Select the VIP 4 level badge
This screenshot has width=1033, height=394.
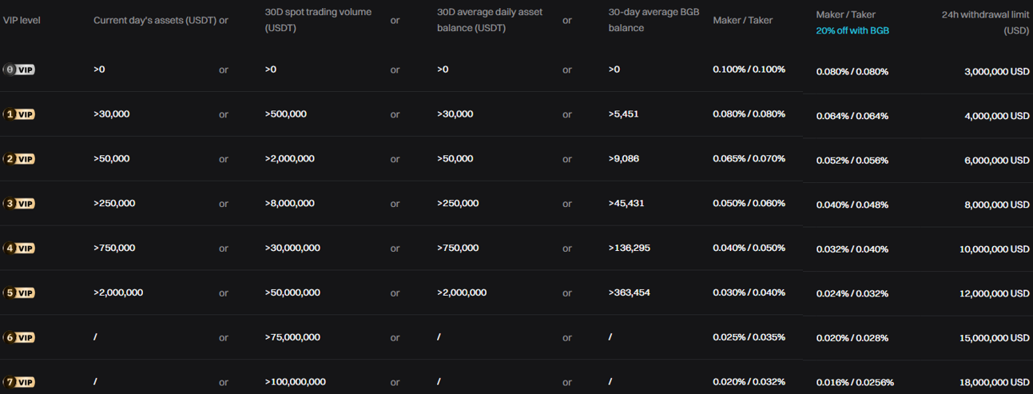pyautogui.click(x=19, y=249)
